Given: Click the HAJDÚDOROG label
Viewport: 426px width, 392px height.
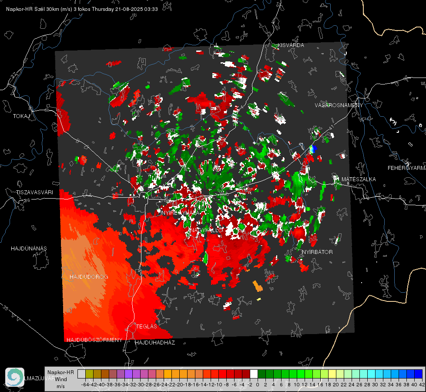Looking at the screenshot, I should 89,277.
